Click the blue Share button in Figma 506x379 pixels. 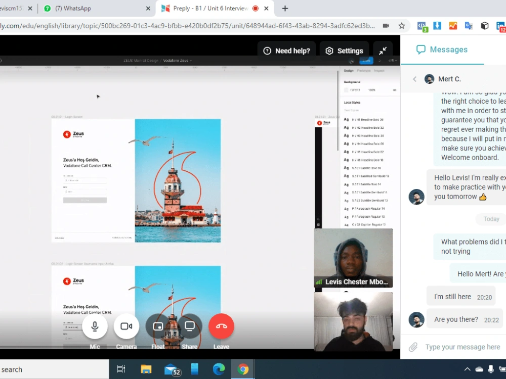(x=366, y=61)
